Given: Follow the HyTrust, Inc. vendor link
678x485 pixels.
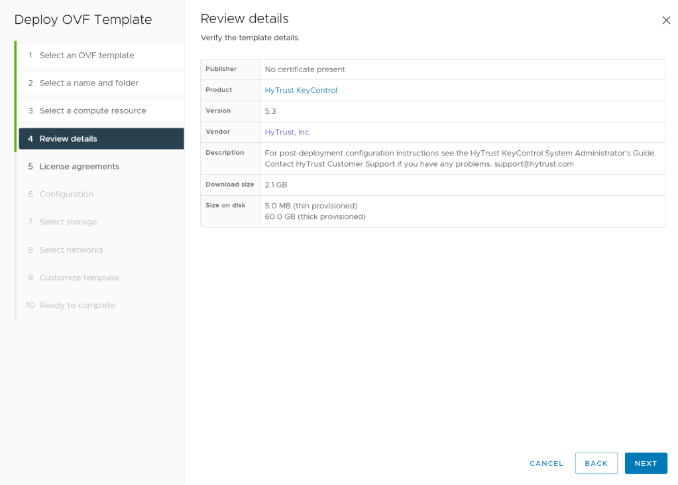Looking at the screenshot, I should click(x=288, y=132).
